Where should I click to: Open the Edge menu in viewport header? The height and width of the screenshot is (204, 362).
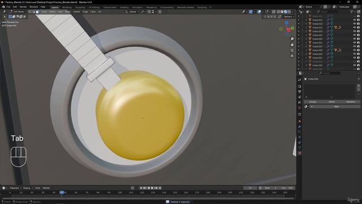tap(85, 11)
